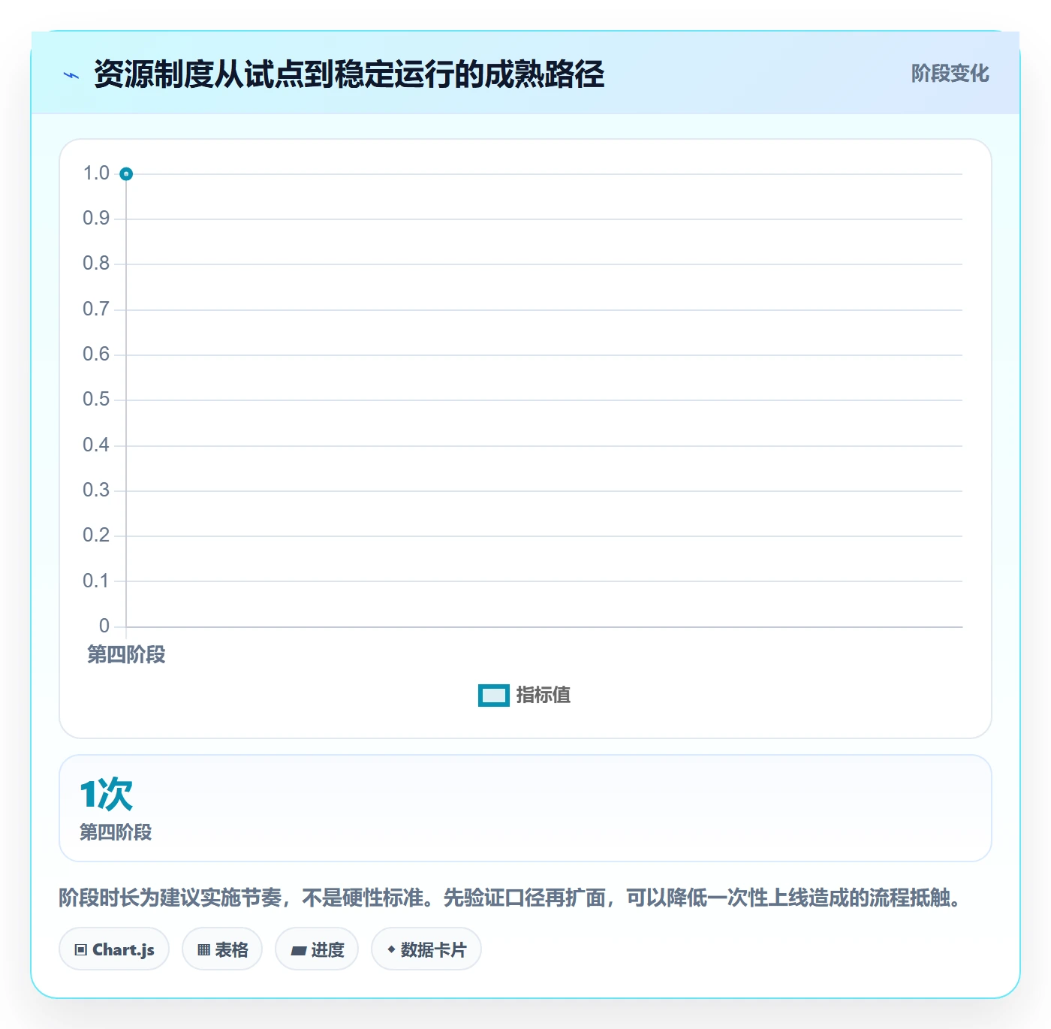Screen dimensions: 1051x1029
Task: Click the grid icon in the 表格 tag
Action: coord(203,950)
